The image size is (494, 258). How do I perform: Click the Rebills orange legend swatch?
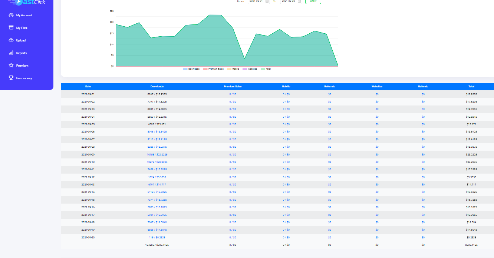(x=229, y=69)
